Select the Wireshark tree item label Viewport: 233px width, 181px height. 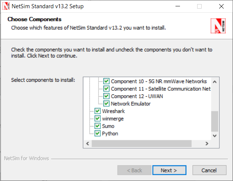coord(114,111)
